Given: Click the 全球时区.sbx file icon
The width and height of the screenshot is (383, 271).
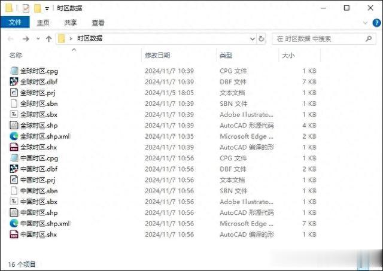Looking at the screenshot, I should 14,114.
